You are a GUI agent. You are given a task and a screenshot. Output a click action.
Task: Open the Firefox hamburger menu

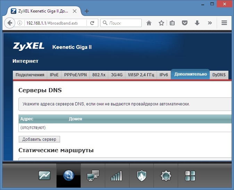click(224, 23)
